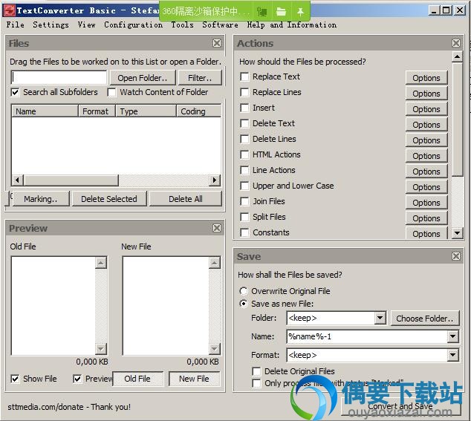This screenshot has width=471, height=421.
Task: Open the Tools menu
Action: pos(182,25)
